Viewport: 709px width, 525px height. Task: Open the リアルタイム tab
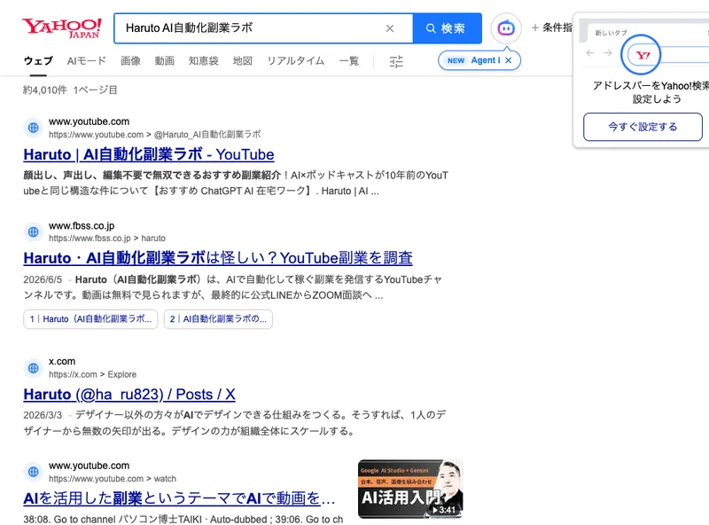click(x=296, y=61)
